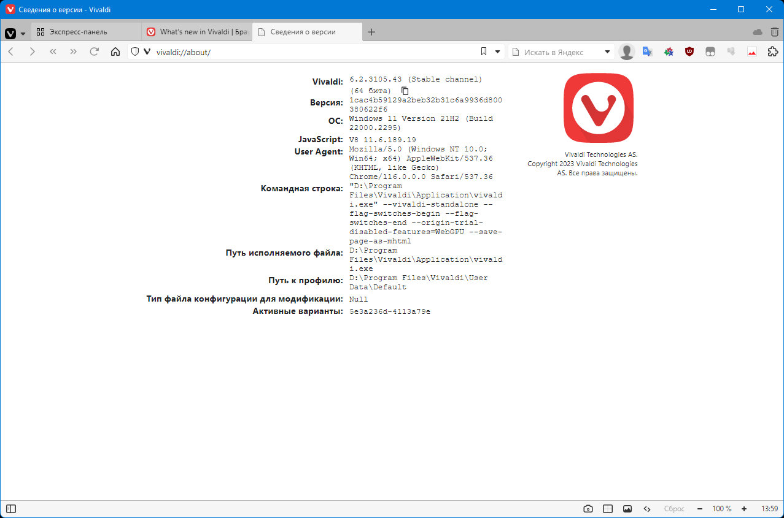This screenshot has height=518, width=784.
Task: Click the fast forward button
Action: (74, 51)
